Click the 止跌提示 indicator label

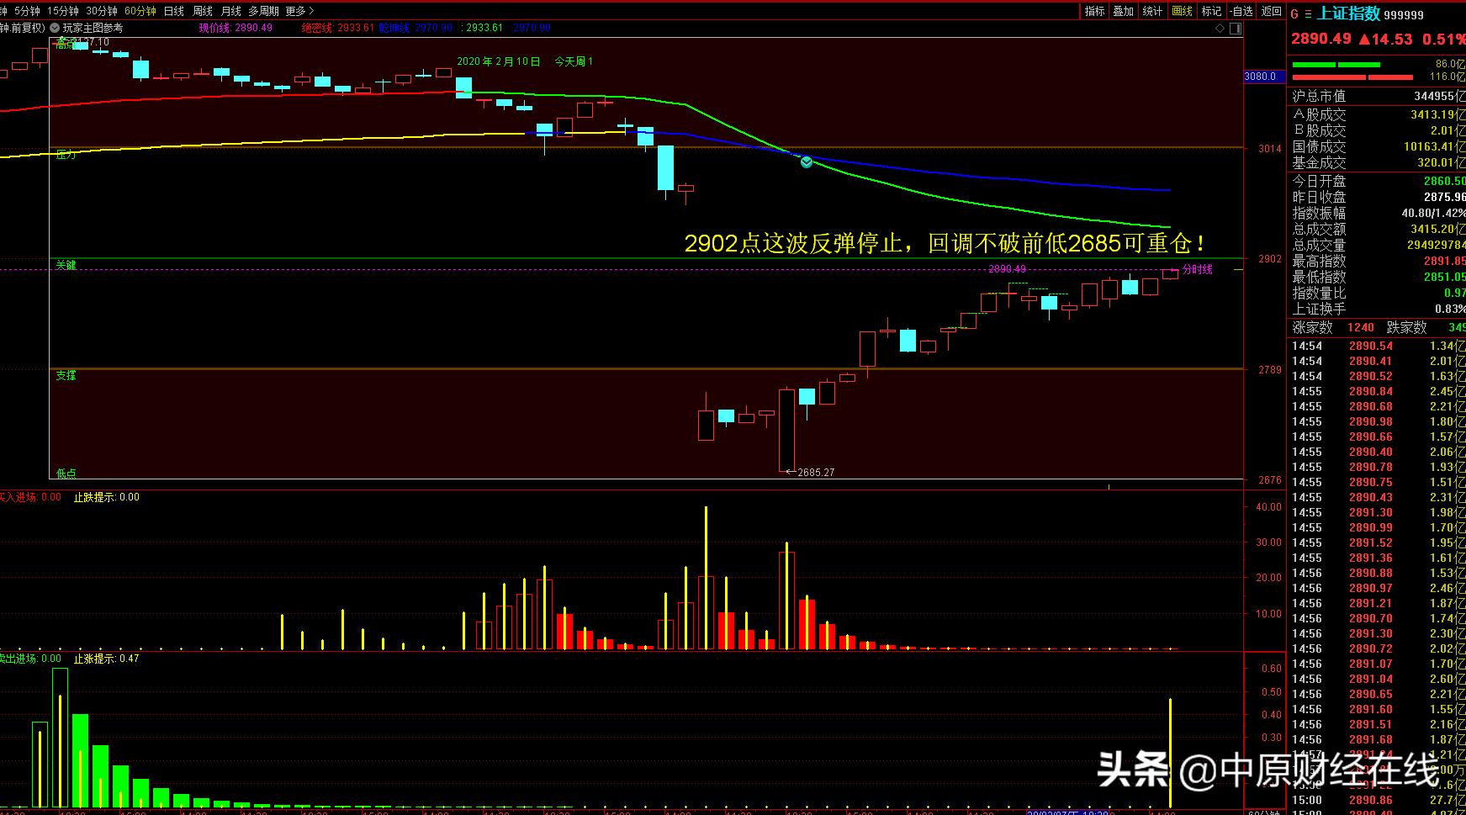coord(106,497)
